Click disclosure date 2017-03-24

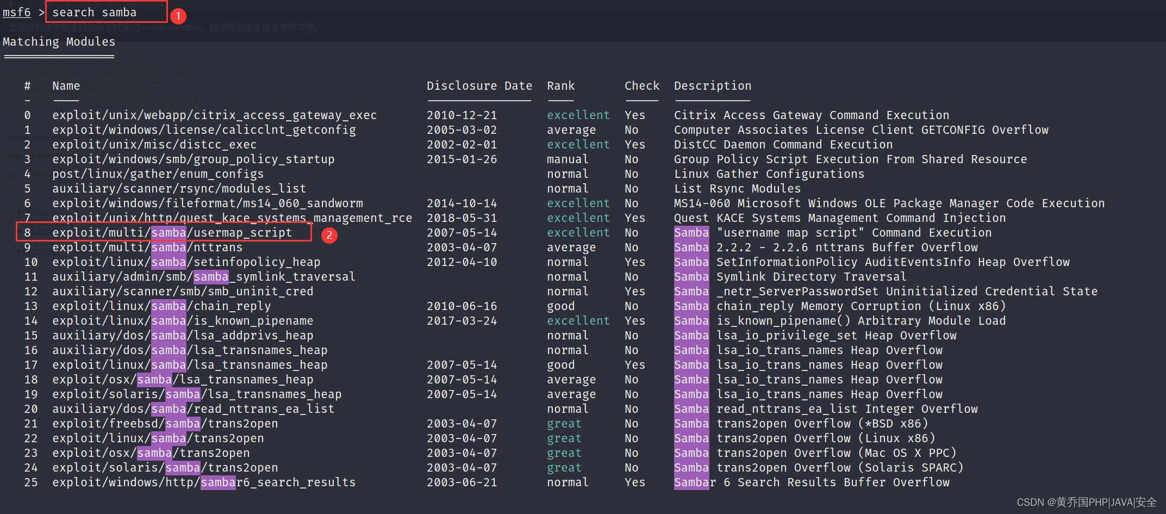[462, 321]
